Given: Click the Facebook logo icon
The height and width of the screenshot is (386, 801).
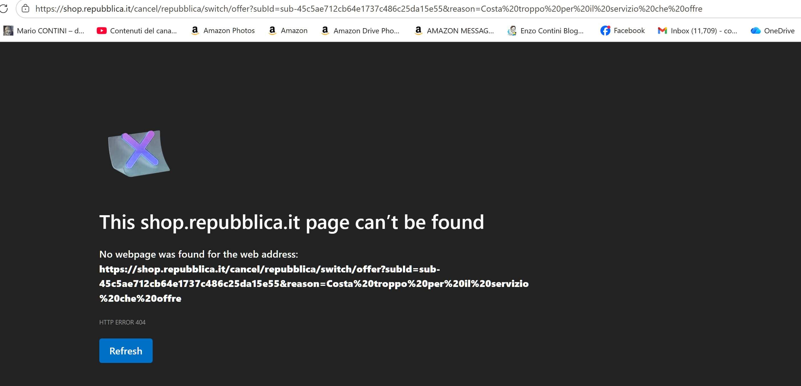Looking at the screenshot, I should 605,30.
